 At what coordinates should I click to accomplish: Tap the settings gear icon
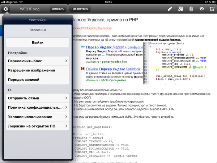click(6, 9)
